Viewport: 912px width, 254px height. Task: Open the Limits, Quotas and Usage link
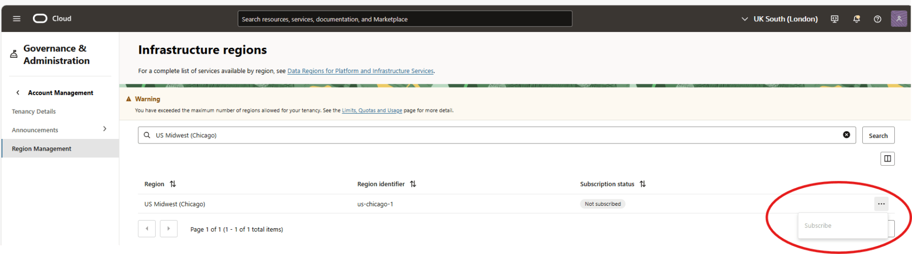pos(372,111)
